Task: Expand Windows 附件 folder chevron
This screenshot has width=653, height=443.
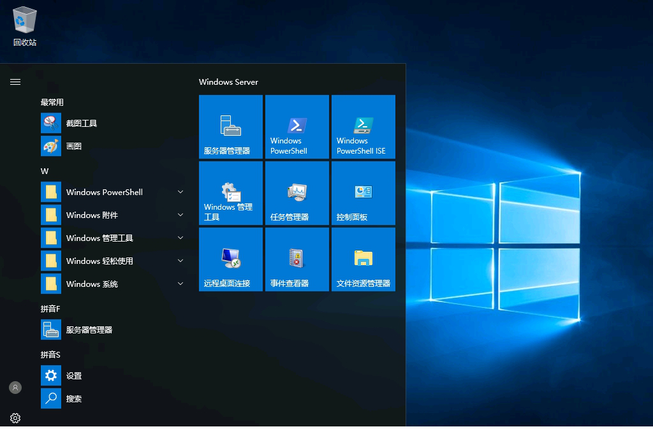Action: (x=180, y=215)
